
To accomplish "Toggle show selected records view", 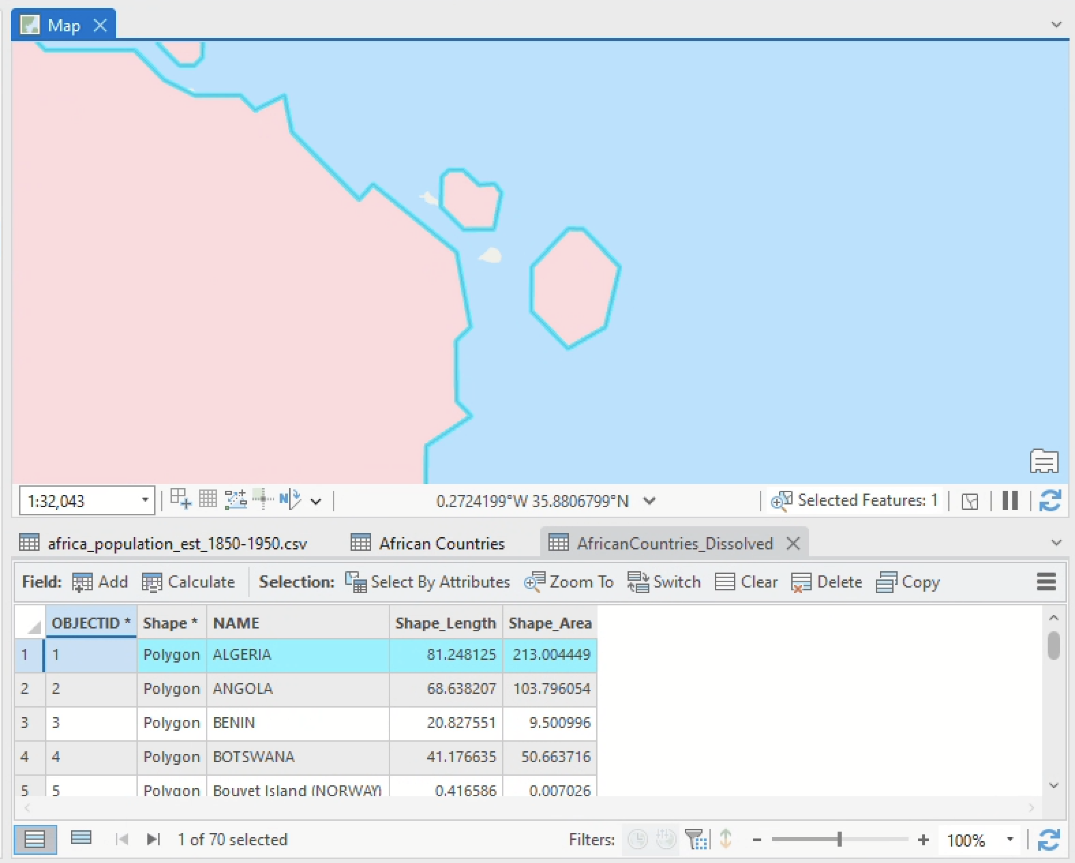I will (81, 838).
